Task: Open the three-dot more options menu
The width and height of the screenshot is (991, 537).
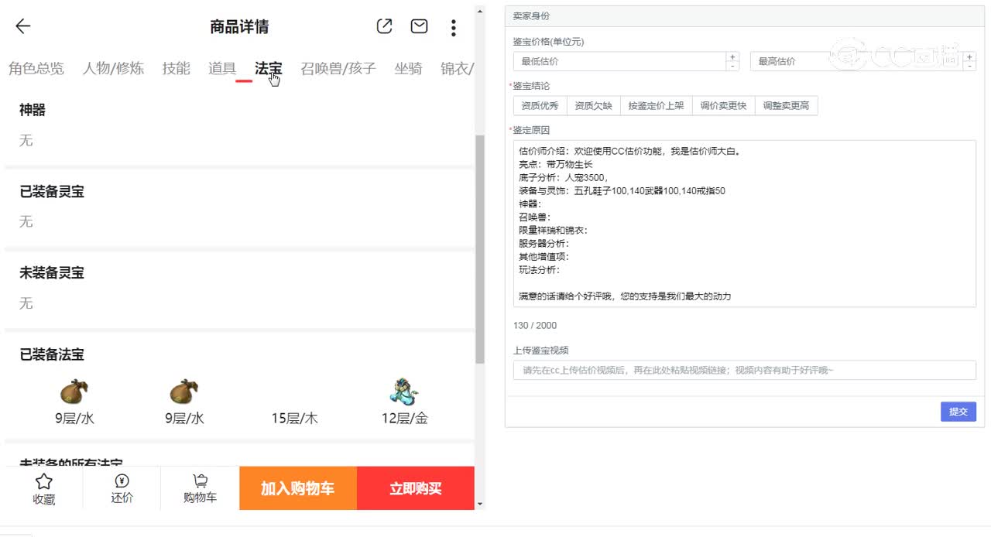Action: coord(453,26)
